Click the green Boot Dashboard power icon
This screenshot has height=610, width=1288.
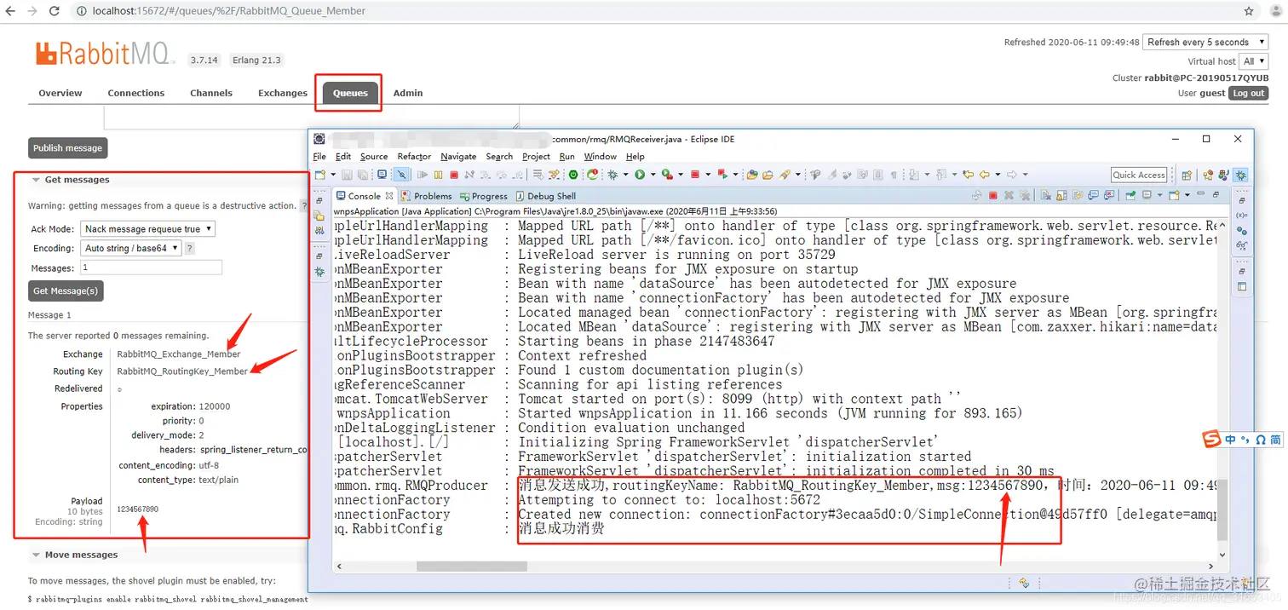tap(573, 175)
